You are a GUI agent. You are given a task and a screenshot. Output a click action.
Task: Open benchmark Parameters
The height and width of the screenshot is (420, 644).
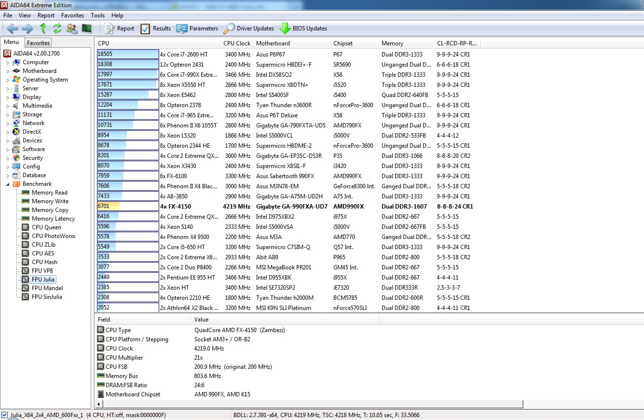pos(197,28)
